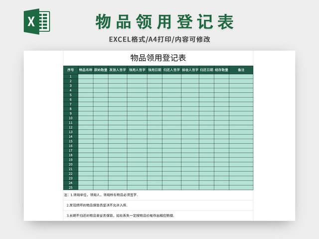The width and height of the screenshot is (319, 239).
Task: Click row number 20 in 序号 column
Action: pos(71,164)
